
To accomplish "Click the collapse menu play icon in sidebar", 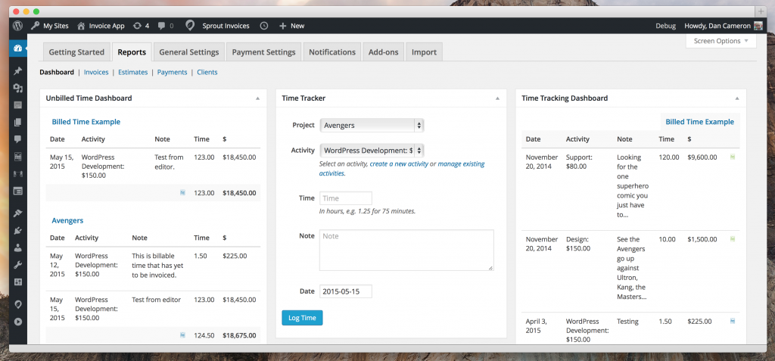I will (x=18, y=322).
